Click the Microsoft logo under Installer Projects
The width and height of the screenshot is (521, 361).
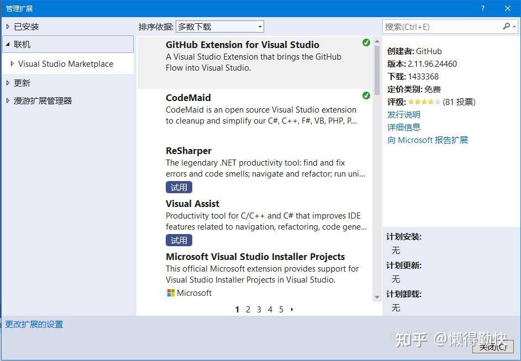point(171,293)
